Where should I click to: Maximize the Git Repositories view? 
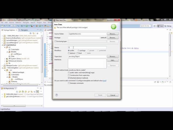(41, 88)
